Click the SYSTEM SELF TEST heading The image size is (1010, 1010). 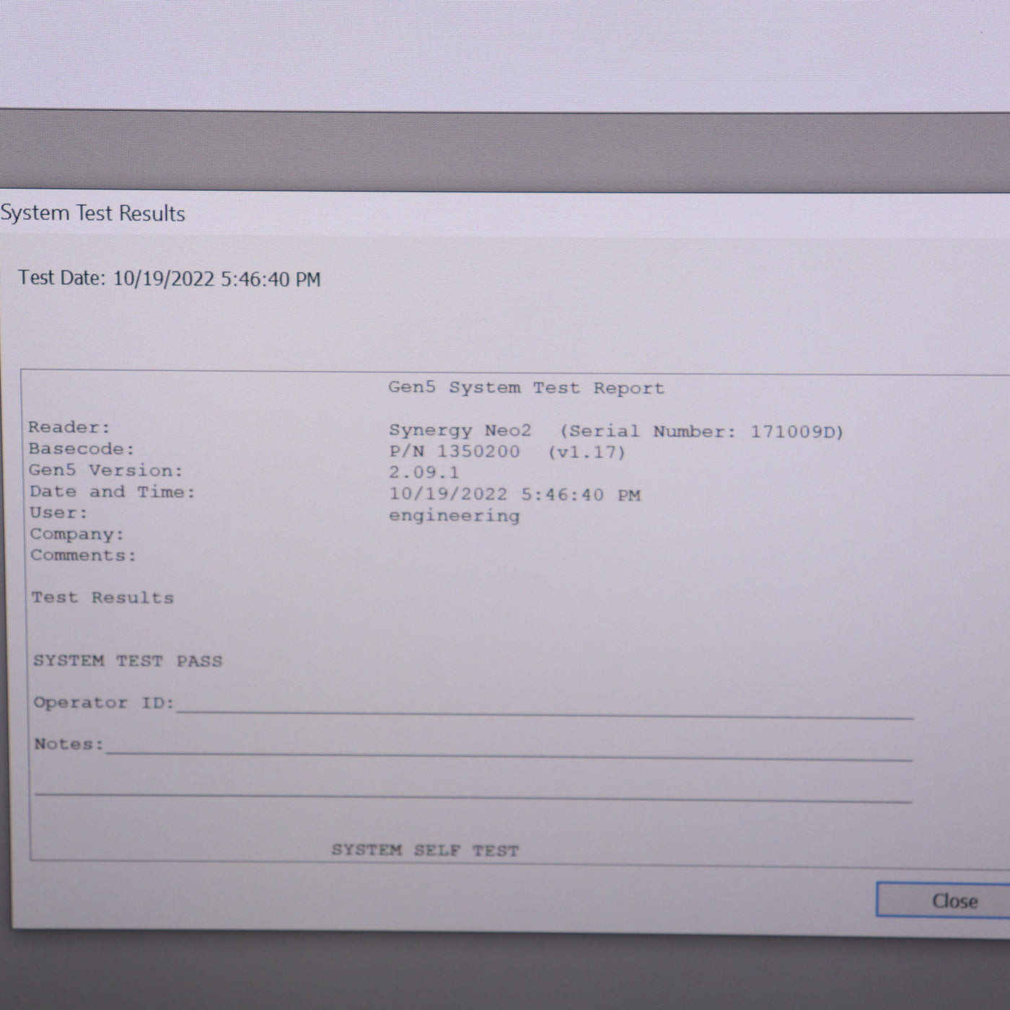pos(425,850)
